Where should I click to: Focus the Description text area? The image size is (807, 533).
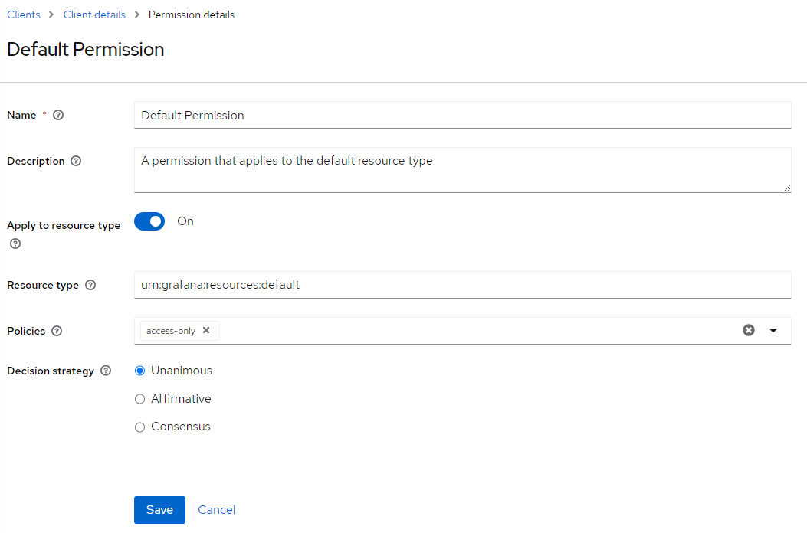460,167
